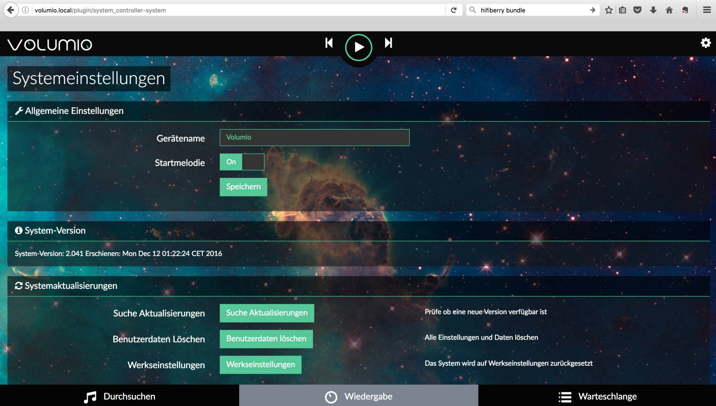Go to browser home page icon
This screenshot has width=716, height=406.
pyautogui.click(x=669, y=10)
